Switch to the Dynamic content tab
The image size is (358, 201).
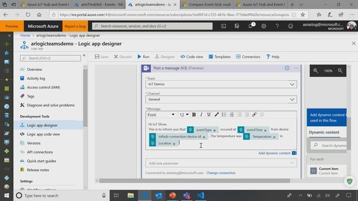(324, 132)
